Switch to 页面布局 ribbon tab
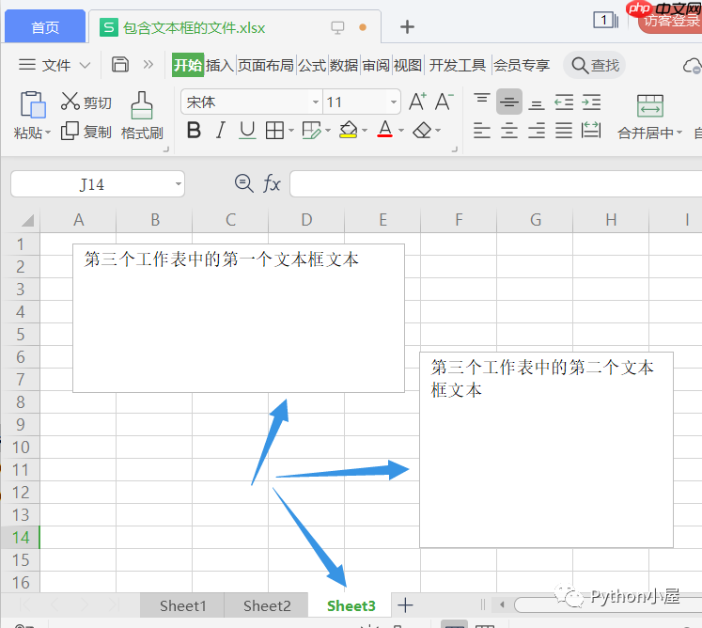Viewport: 702px width, 628px height. [x=266, y=65]
